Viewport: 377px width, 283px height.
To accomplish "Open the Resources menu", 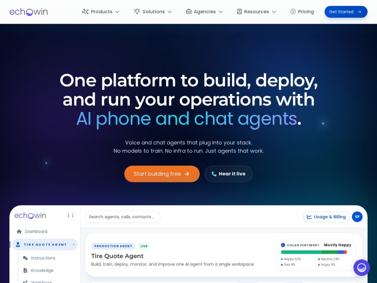I will point(256,11).
